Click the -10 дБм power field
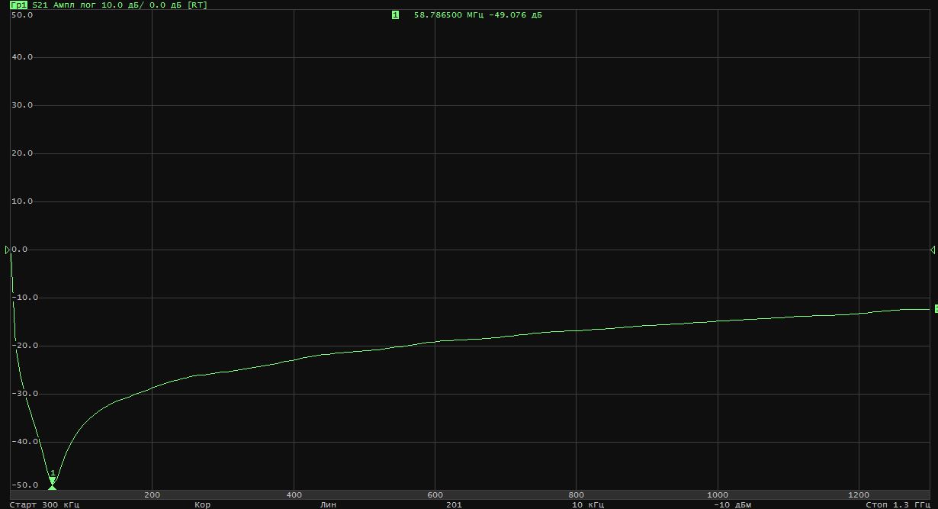Viewport: 938px width, 509px height. coord(733,504)
